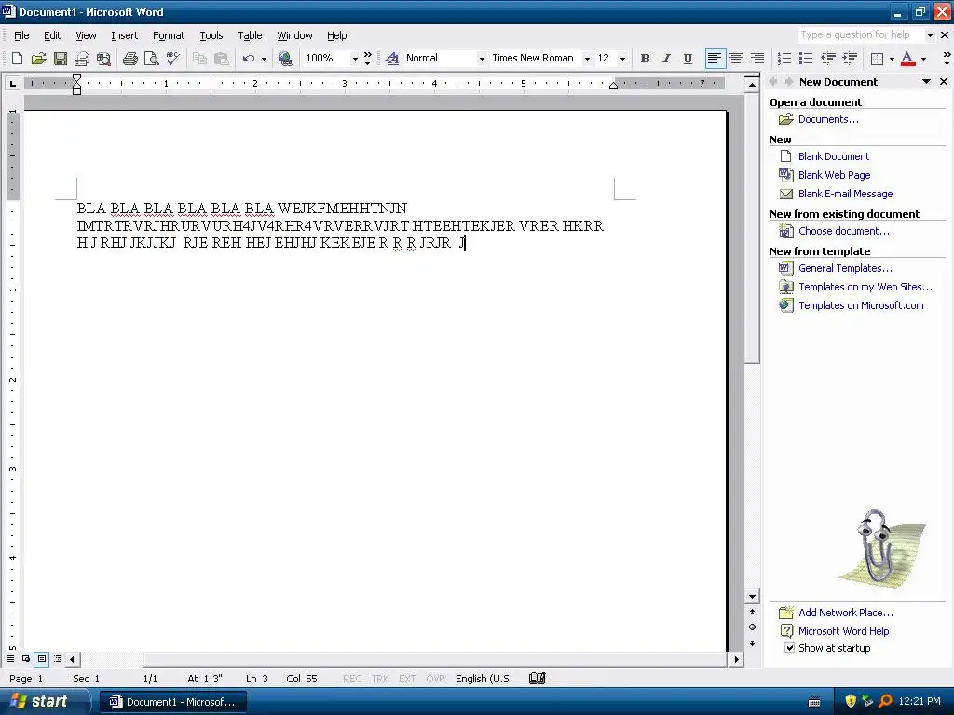
Task: Click the Search toolbar icon
Action: (104, 59)
